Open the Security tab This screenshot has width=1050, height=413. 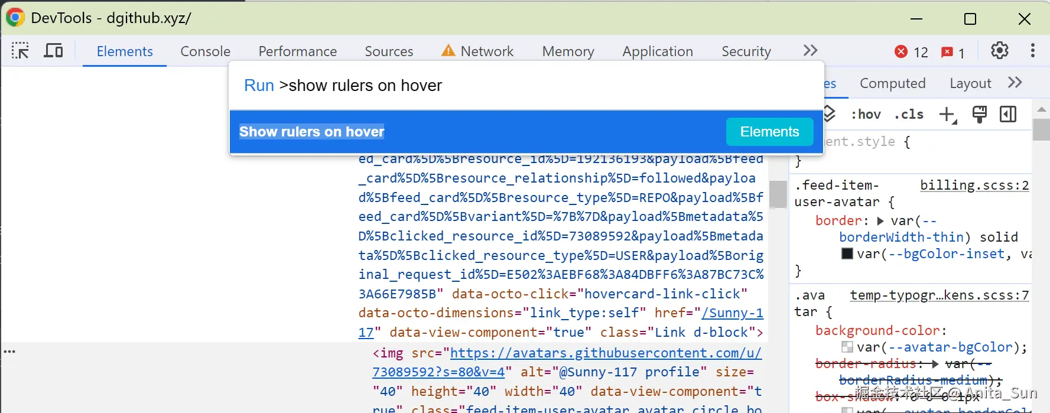coord(746,51)
